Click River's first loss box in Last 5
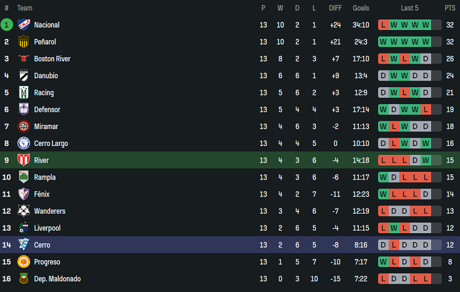The height and width of the screenshot is (292, 460). pos(383,160)
